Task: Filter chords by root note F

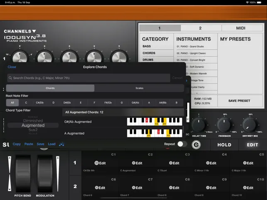Action: 94,102
